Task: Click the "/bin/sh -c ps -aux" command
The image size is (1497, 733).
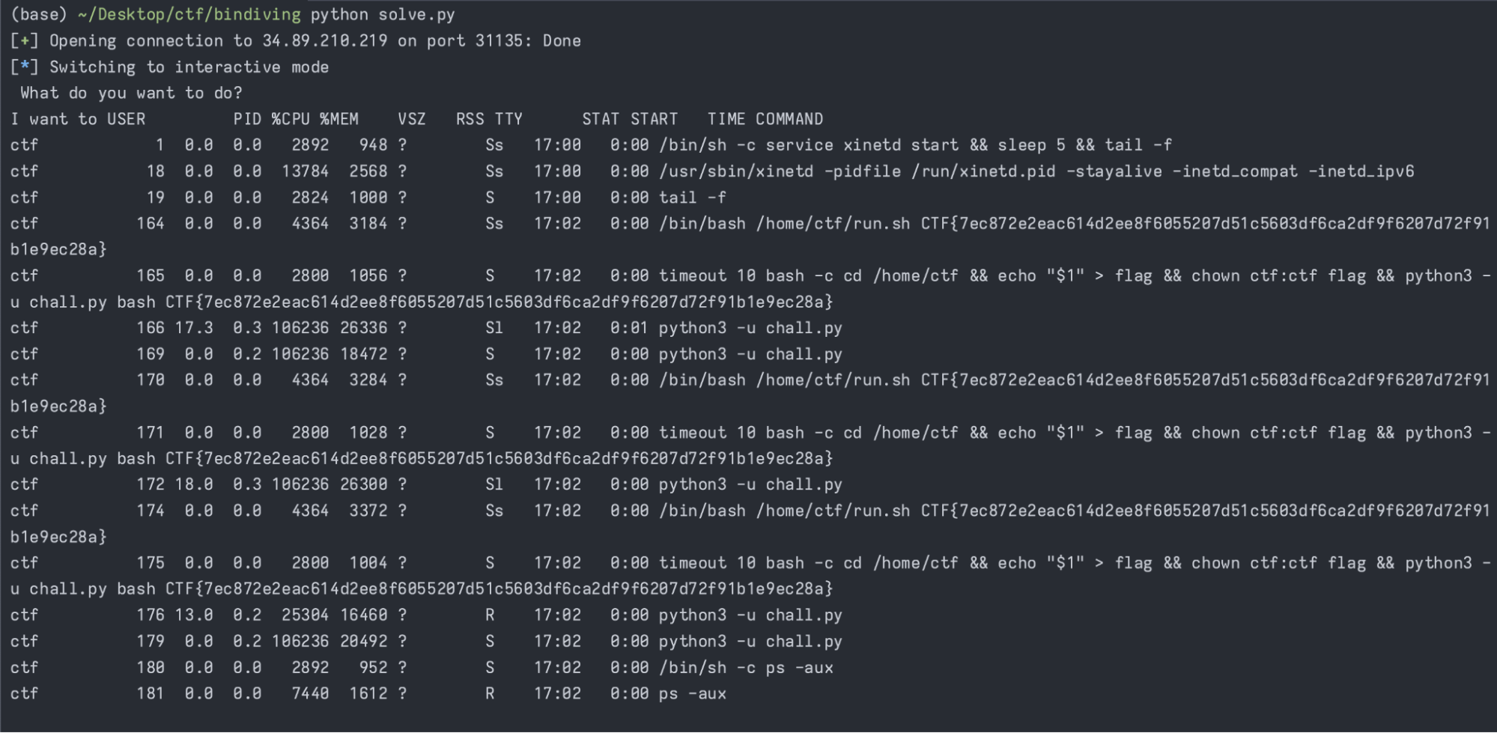Action: (746, 667)
